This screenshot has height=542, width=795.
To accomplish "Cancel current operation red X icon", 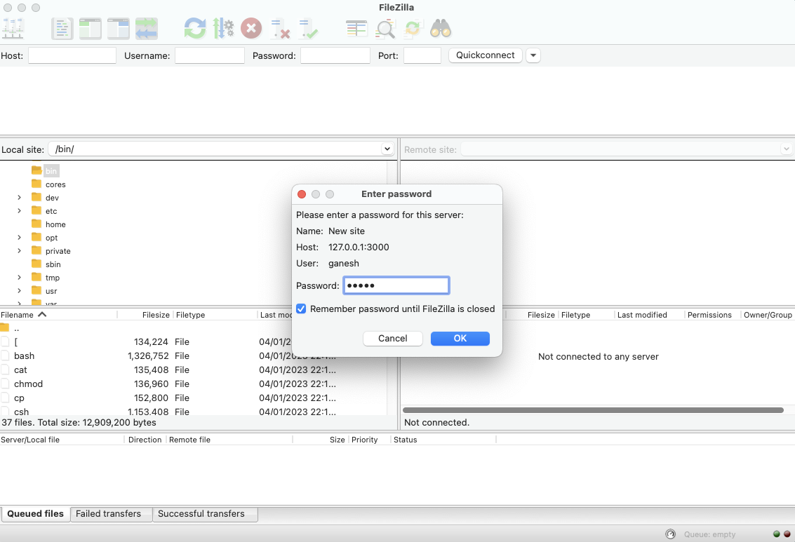I will [251, 28].
